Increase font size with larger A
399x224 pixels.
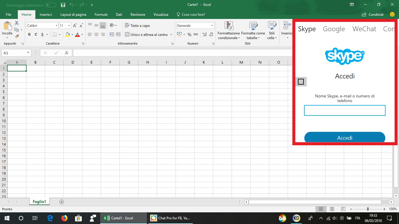[75, 26]
